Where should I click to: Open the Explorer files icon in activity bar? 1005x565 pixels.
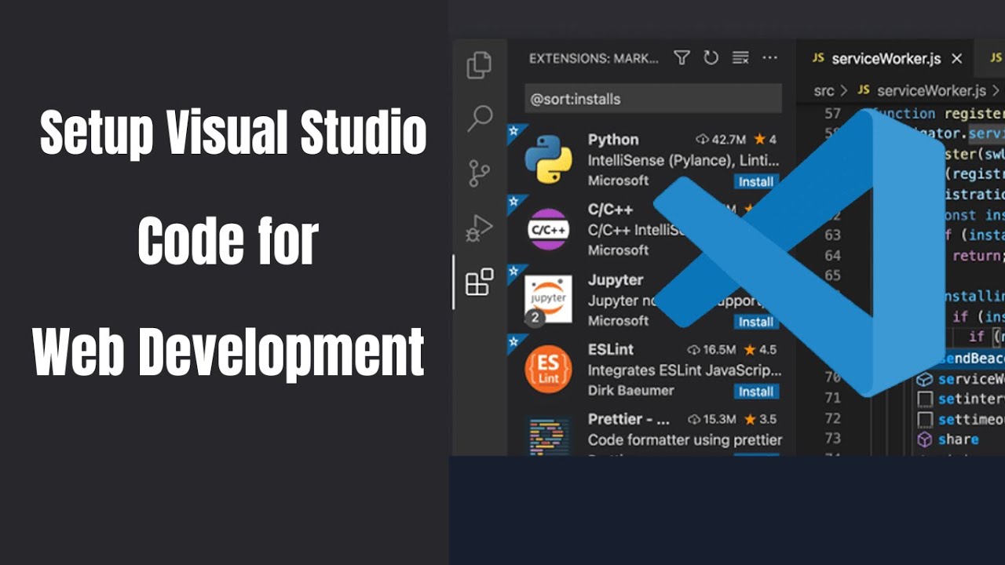[479, 64]
